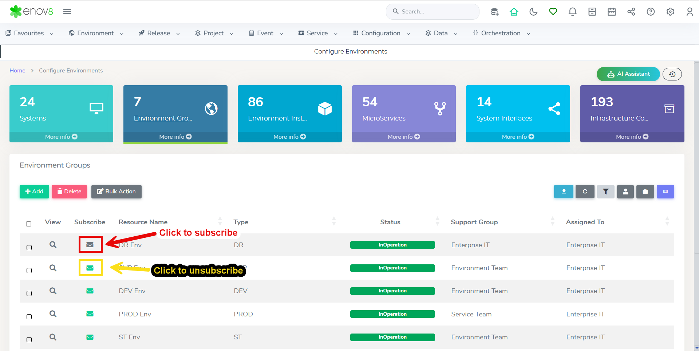699x351 pixels.
Task: Open the AI Assistant button
Action: [x=628, y=74]
